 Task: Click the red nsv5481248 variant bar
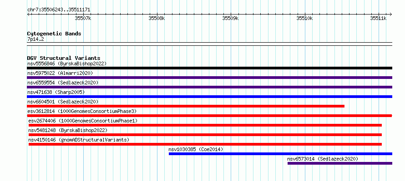tap(205, 135)
